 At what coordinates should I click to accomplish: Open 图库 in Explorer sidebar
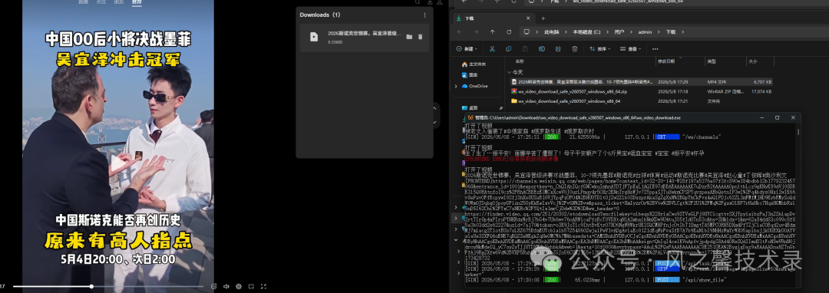pos(470,75)
